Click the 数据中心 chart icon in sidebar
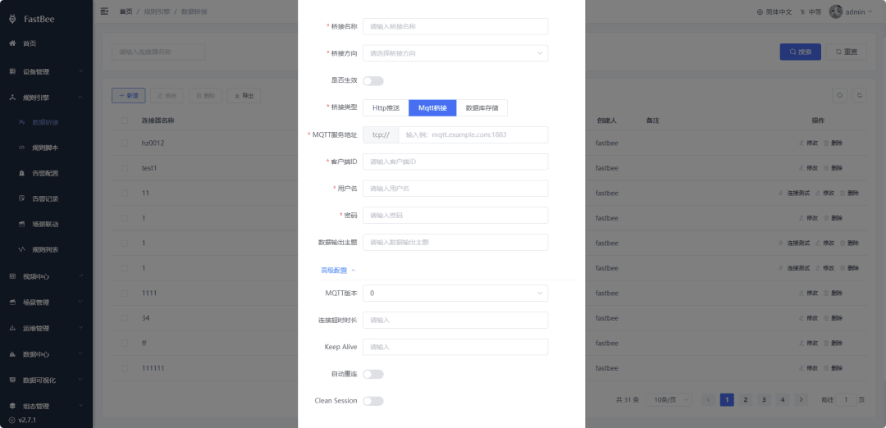Image resolution: width=886 pixels, height=428 pixels. coord(12,354)
